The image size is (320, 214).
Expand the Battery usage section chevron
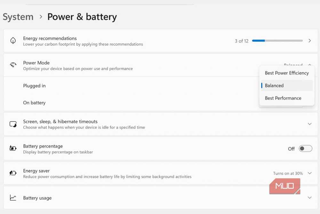309,198
